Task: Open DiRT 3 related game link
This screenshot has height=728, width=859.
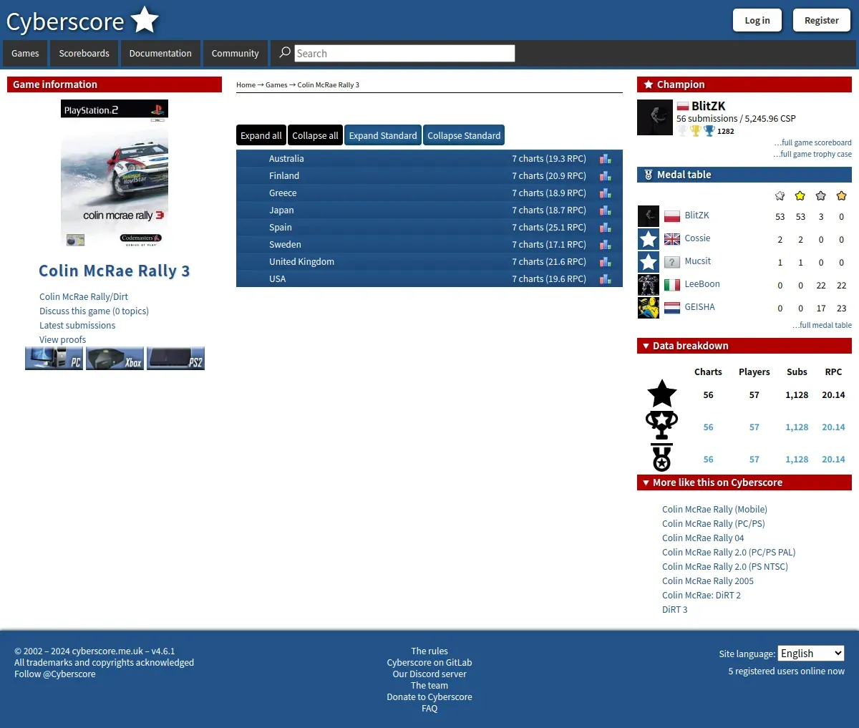Action: [674, 609]
